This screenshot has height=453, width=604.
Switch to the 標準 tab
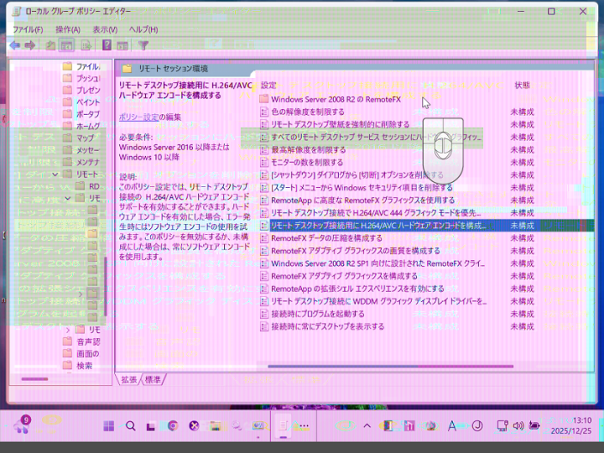153,379
